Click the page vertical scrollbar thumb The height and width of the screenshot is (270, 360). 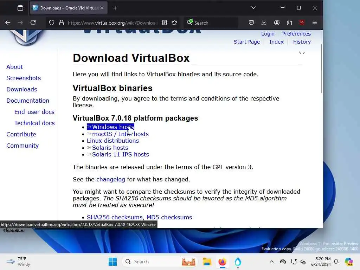321,69
